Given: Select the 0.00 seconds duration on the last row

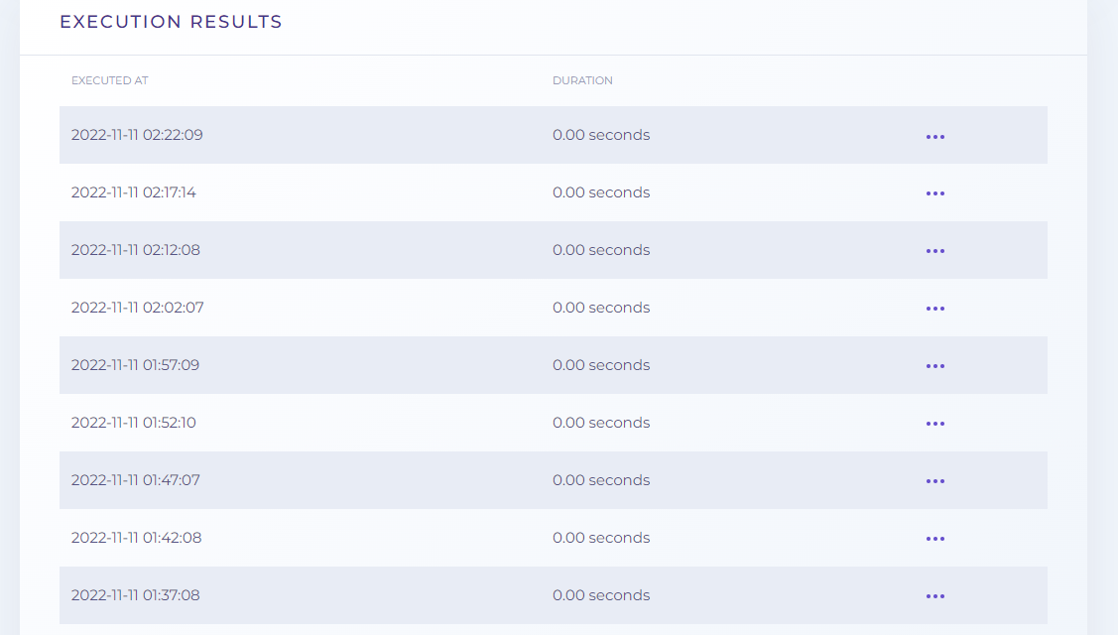Looking at the screenshot, I should point(601,595).
